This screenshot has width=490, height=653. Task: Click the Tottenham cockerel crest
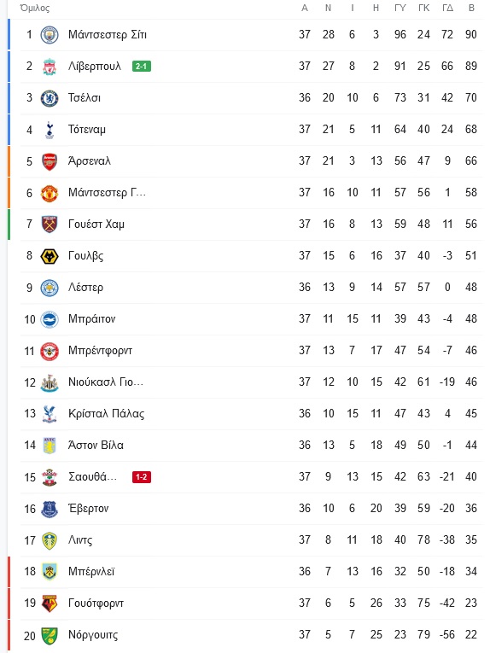point(50,130)
